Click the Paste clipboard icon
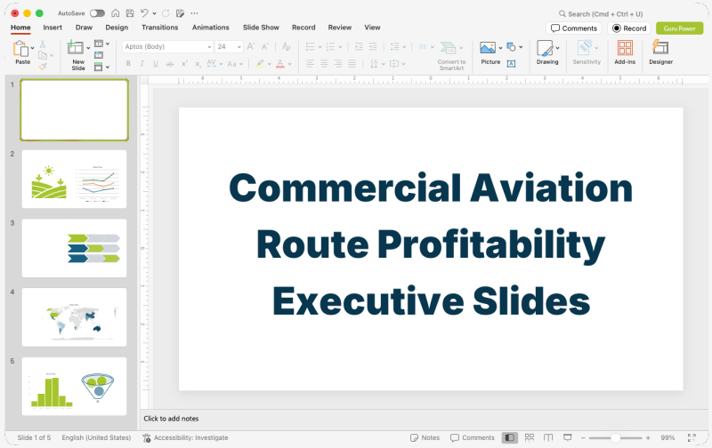 click(20, 48)
